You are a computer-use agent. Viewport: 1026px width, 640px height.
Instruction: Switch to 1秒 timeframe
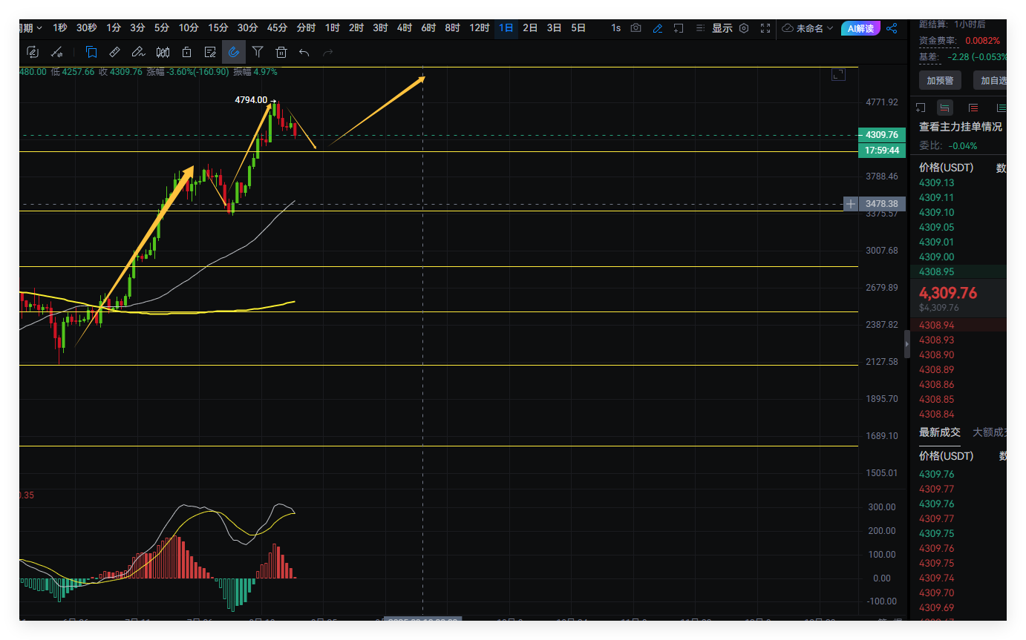60,28
